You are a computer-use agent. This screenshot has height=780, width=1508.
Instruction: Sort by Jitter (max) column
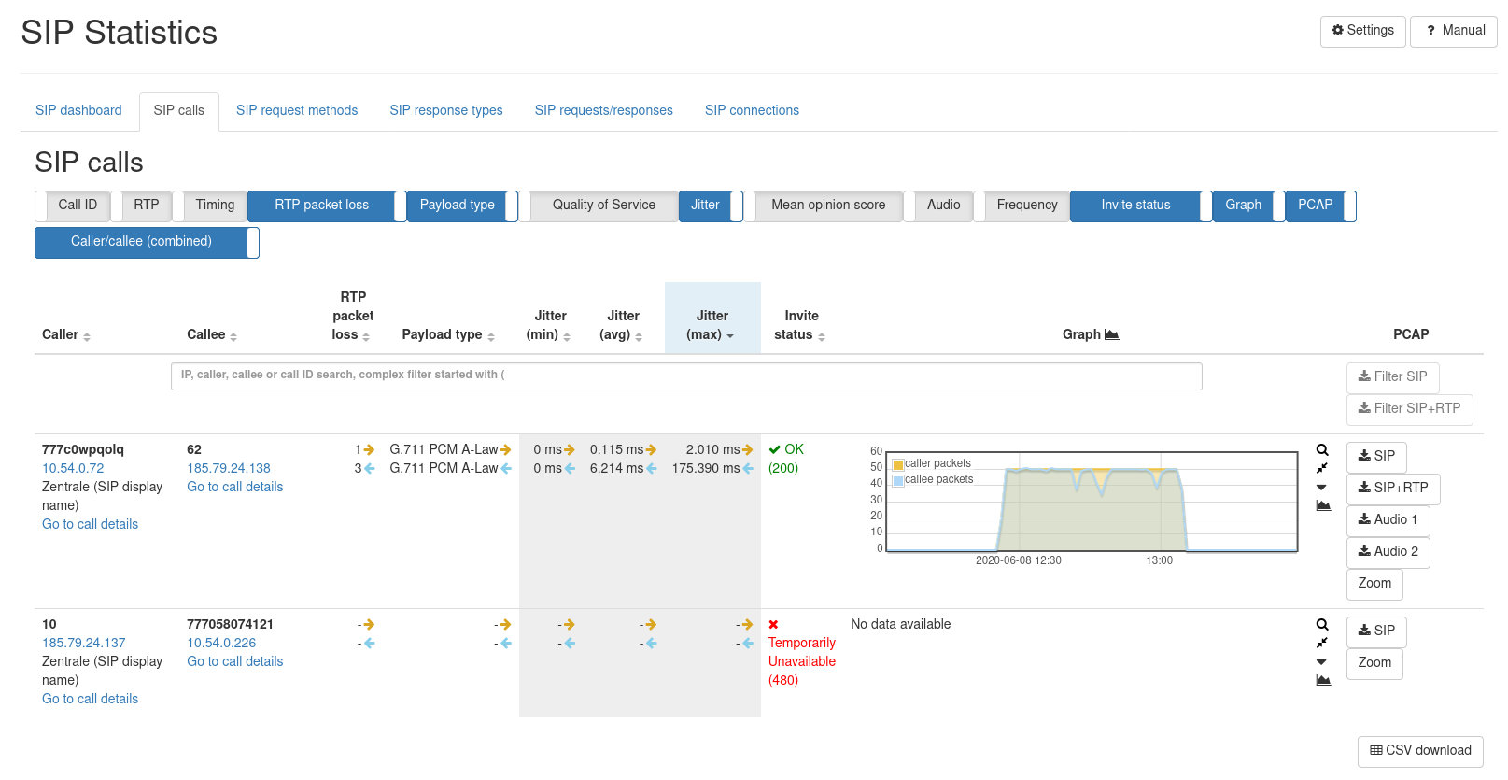(x=730, y=336)
